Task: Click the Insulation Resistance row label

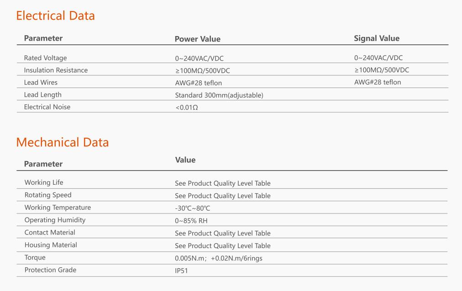Action: pyautogui.click(x=56, y=70)
